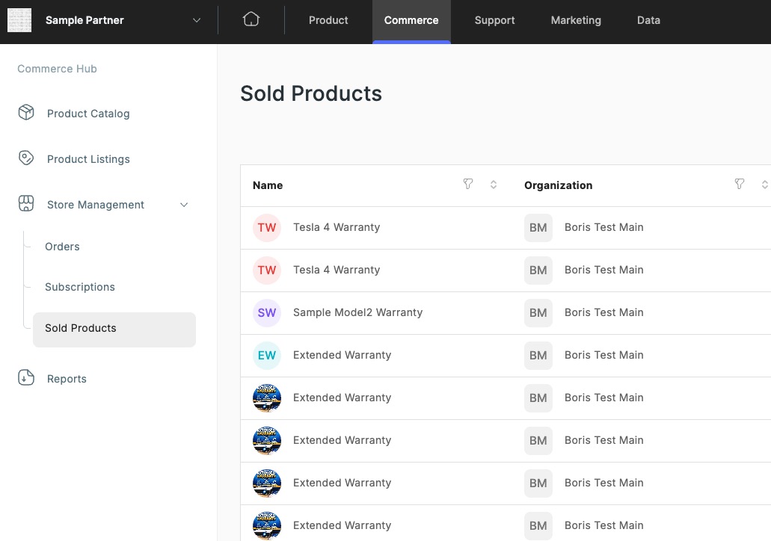Click the Sold Products page heading
Viewport: 771px width, 541px height.
(x=311, y=93)
